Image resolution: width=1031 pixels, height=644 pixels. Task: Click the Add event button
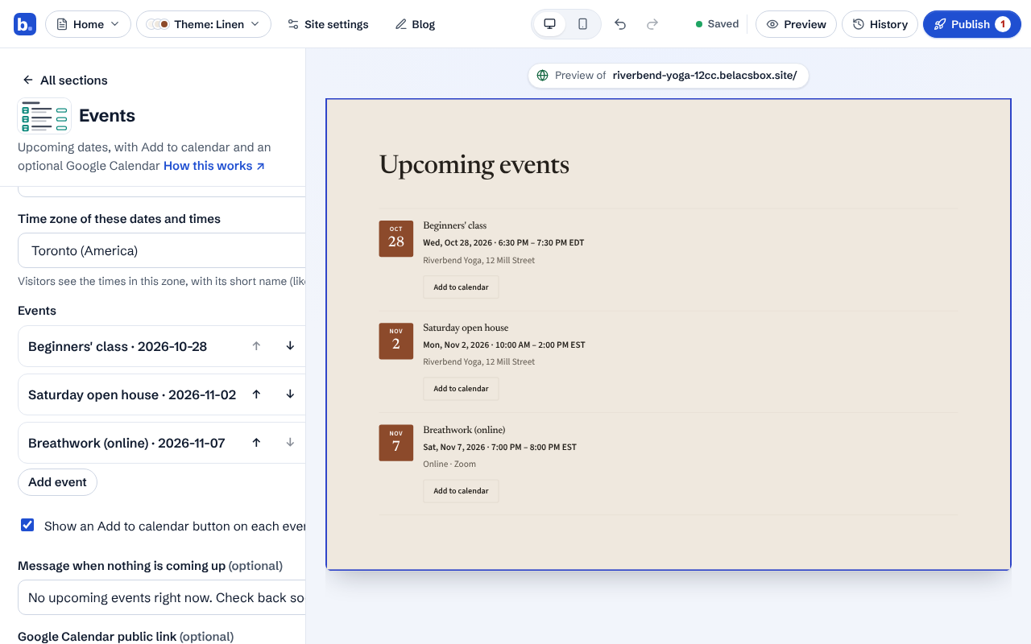[x=57, y=482]
